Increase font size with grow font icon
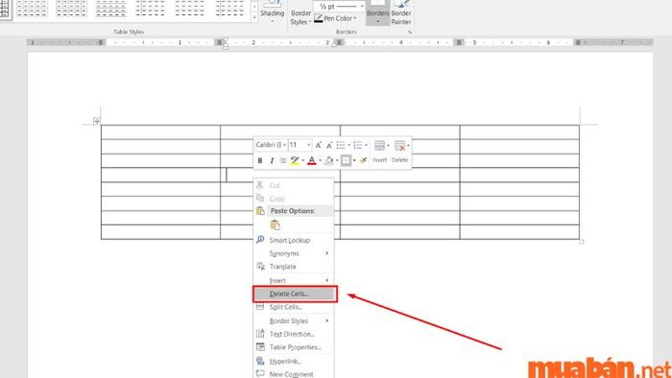Image resolution: width=672 pixels, height=378 pixels. click(x=319, y=145)
